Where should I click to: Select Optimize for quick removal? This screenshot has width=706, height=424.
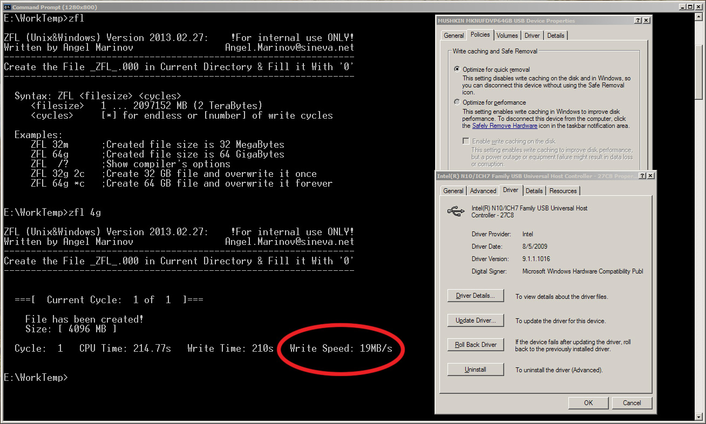click(x=457, y=70)
